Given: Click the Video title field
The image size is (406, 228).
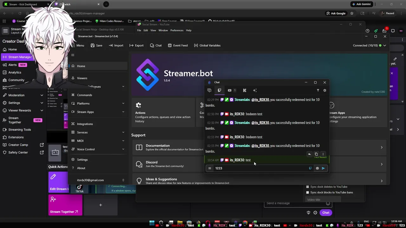Looking at the screenshot, I should tap(323, 199).
